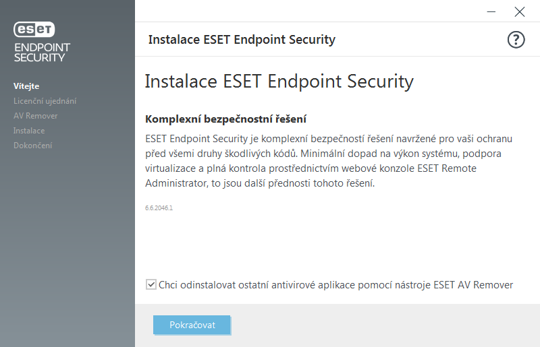
Task: Click the gray footer bar right of Pokračovat
Action: (385, 325)
